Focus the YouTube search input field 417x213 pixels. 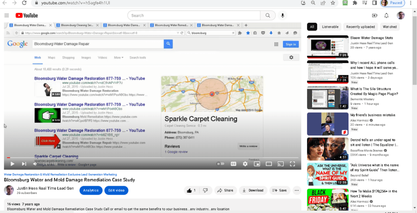(194, 15)
